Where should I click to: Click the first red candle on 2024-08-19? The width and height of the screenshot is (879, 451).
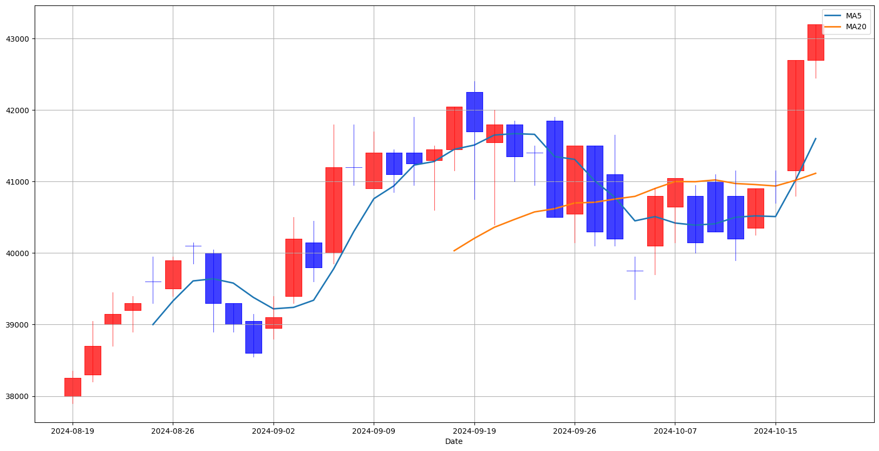pyautogui.click(x=73, y=387)
